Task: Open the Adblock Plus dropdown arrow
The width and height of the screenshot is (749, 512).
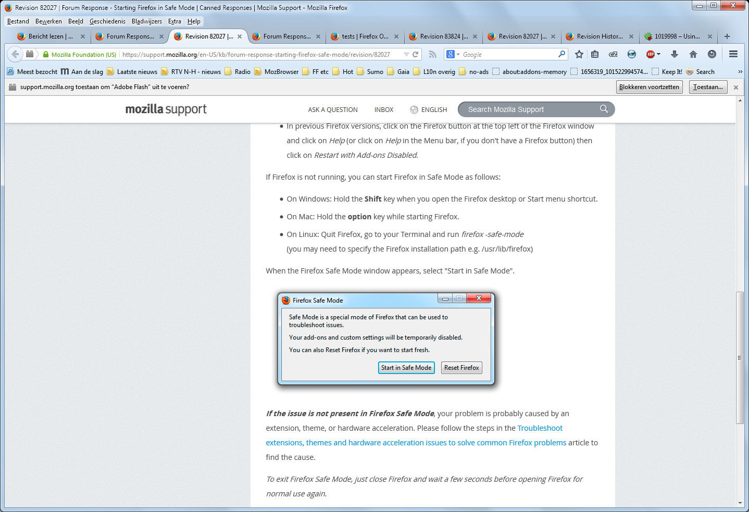Action: [659, 54]
